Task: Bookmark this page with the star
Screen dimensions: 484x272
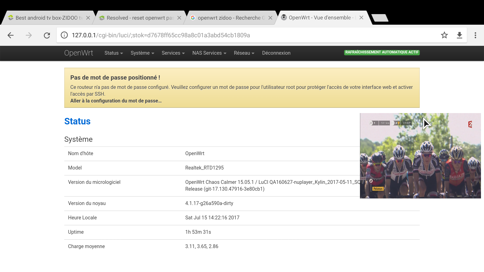Action: click(444, 35)
